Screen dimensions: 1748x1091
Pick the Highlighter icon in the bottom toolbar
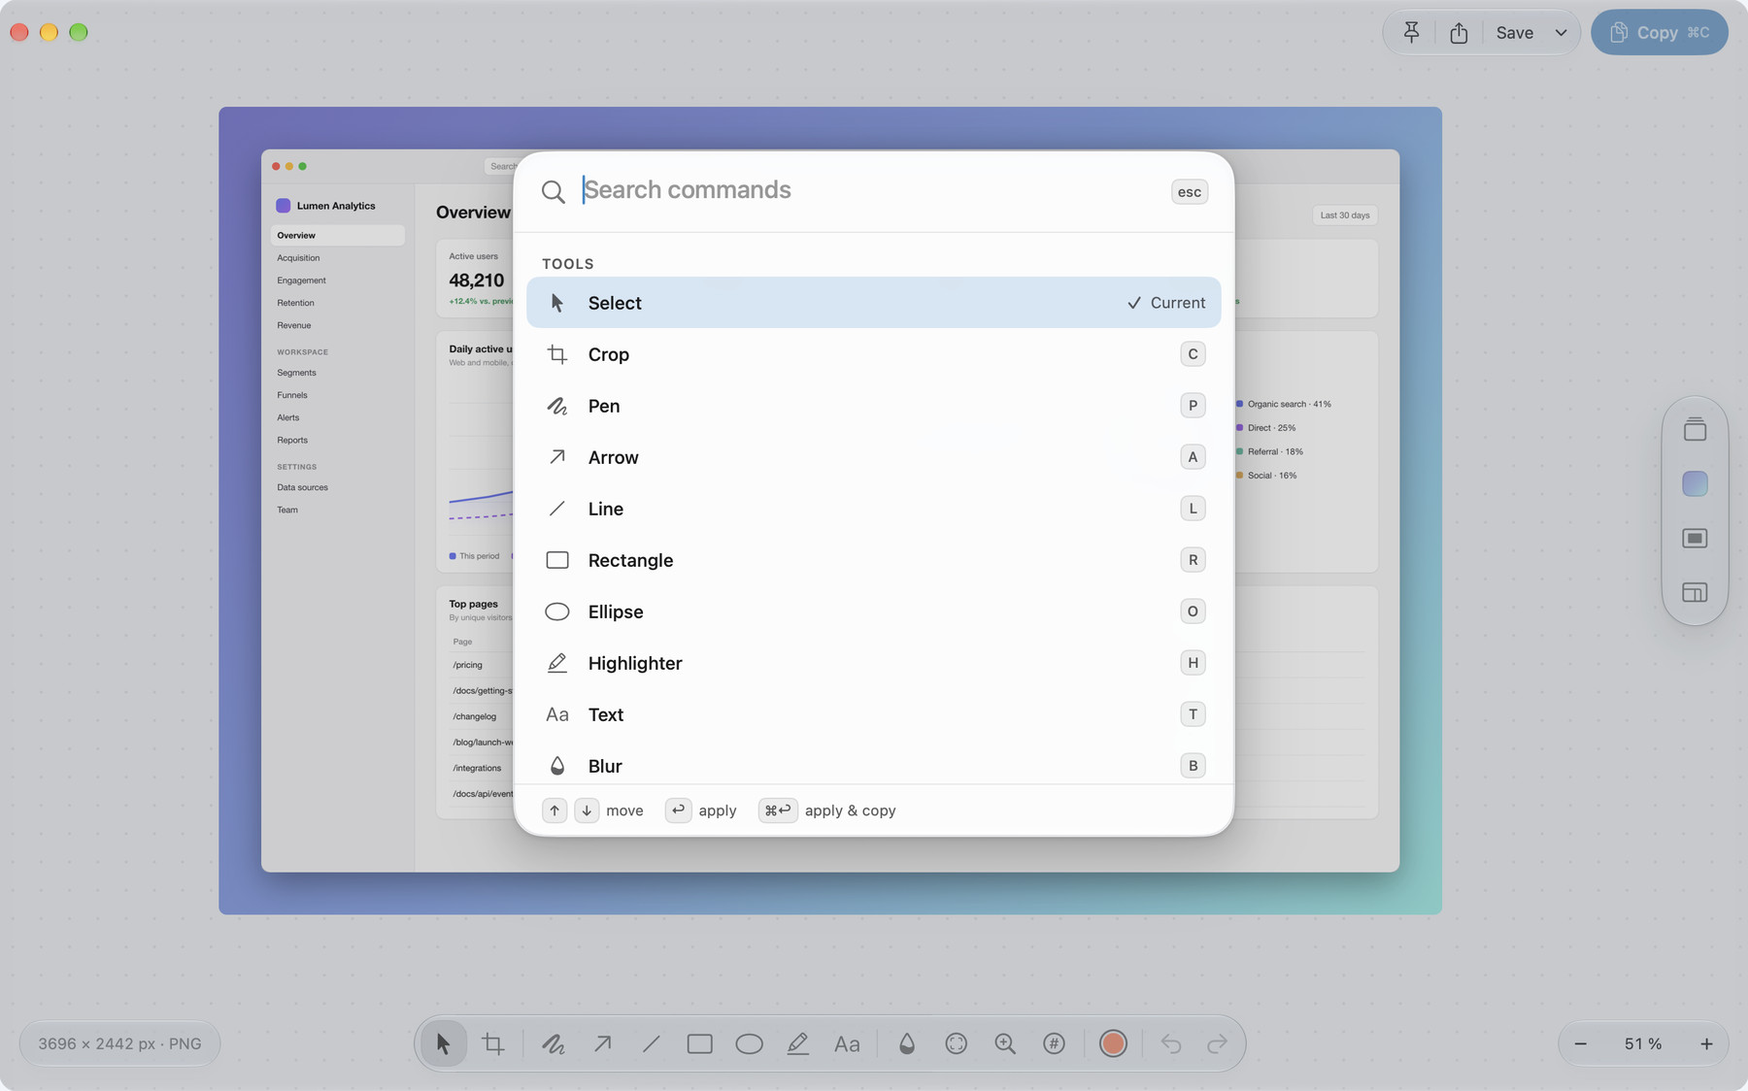(x=798, y=1043)
